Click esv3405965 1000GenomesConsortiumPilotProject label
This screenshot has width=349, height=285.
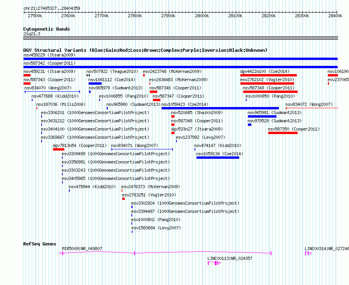(116, 178)
